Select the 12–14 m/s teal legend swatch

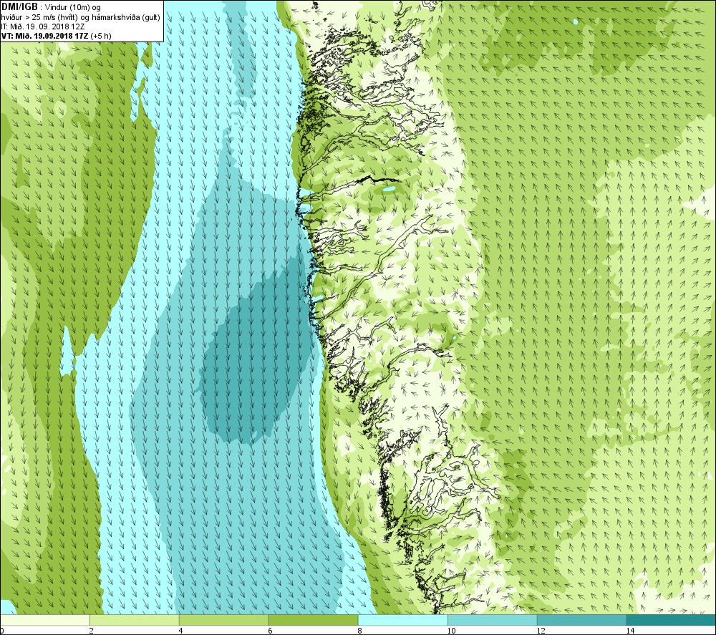[x=581, y=620]
